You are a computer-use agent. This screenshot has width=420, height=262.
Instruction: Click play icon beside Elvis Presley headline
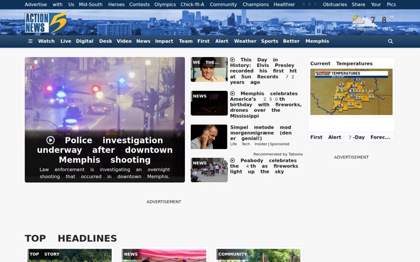233,59
